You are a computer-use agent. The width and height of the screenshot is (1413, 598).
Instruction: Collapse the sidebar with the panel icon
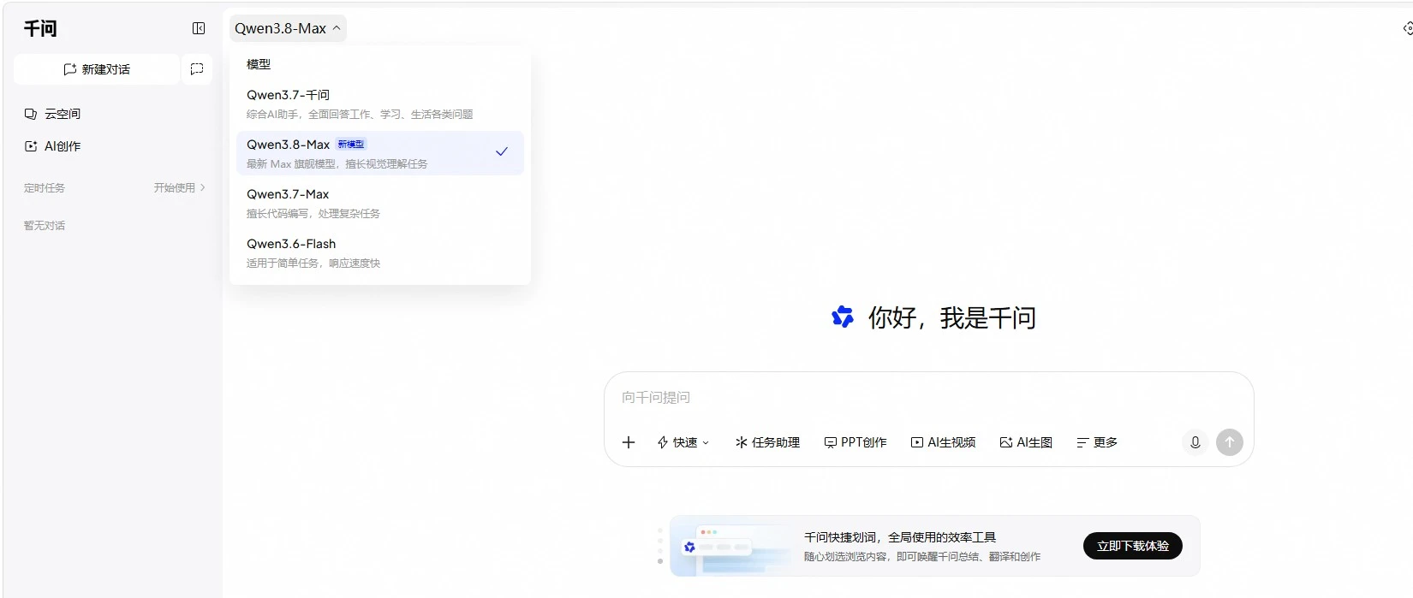pos(199,28)
